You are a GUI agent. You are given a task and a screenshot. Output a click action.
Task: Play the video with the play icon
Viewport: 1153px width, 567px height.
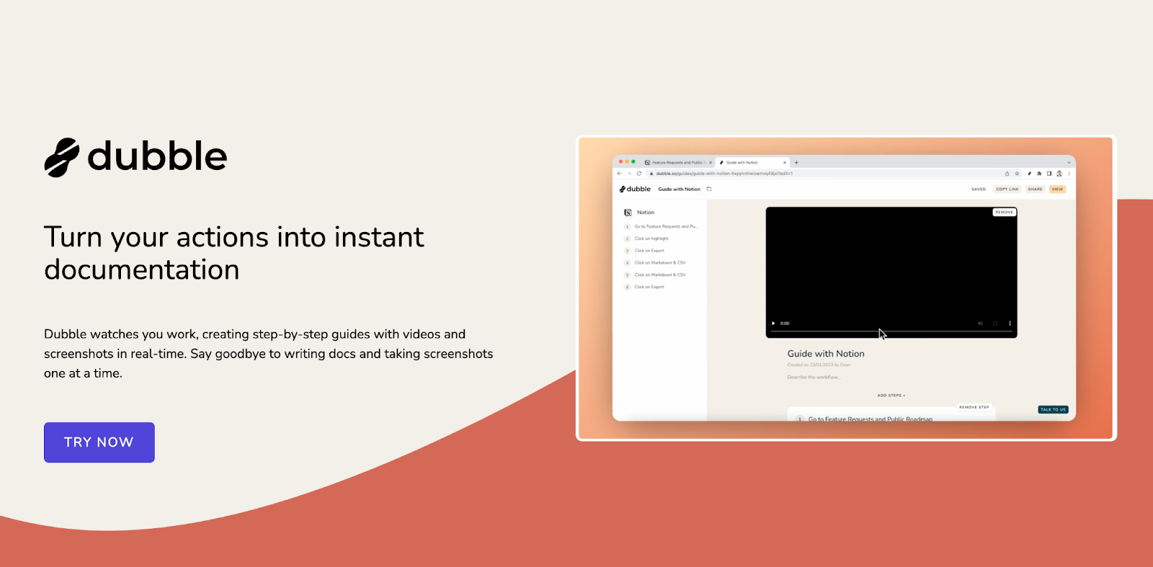coord(773,323)
